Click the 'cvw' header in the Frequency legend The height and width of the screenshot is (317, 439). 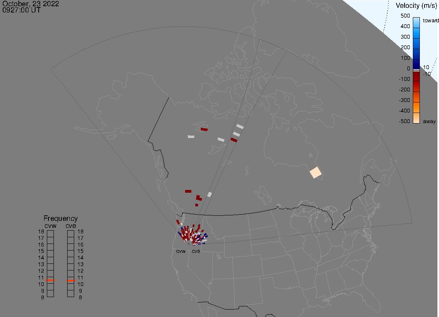pyautogui.click(x=50, y=226)
